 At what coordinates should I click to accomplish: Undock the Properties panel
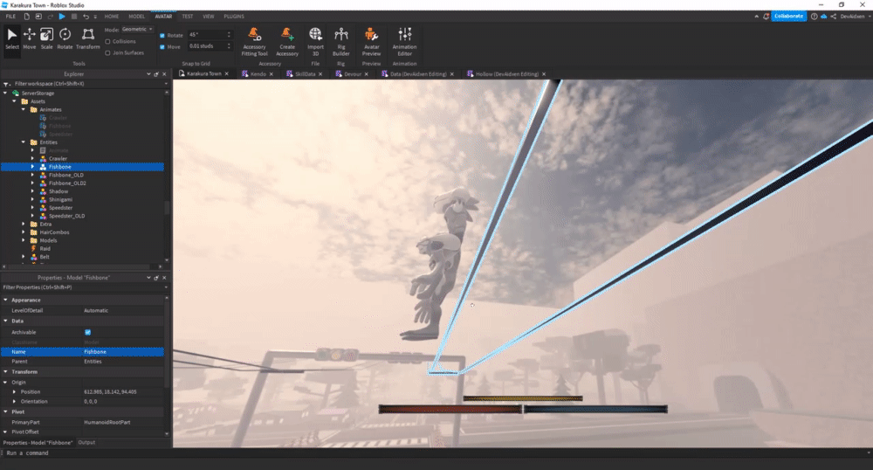(156, 277)
